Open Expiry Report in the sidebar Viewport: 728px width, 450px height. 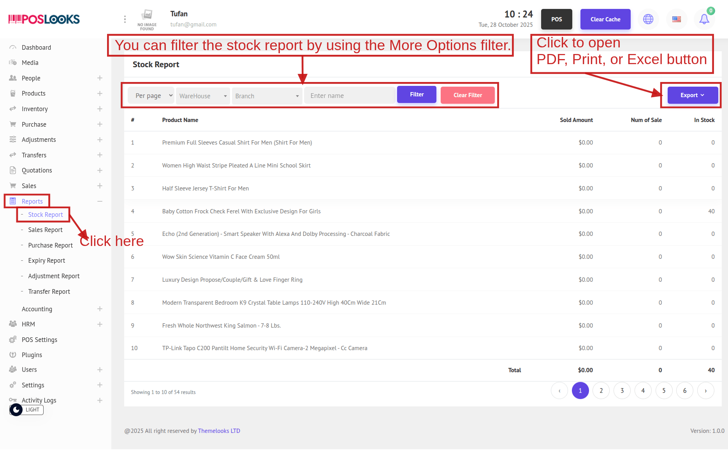tap(46, 260)
